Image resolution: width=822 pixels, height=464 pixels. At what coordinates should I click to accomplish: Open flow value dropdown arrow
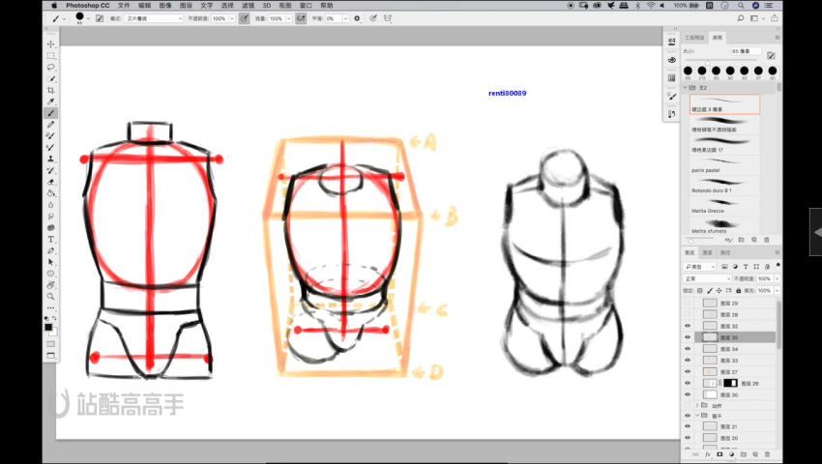tap(288, 18)
